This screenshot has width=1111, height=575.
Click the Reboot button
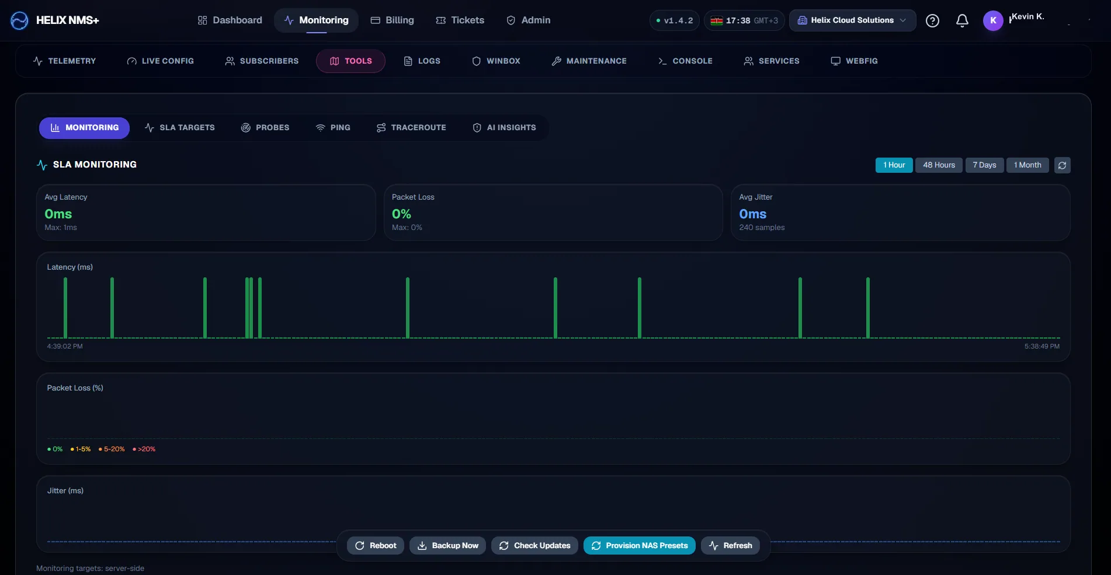coord(376,545)
